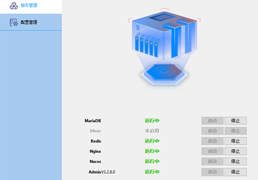Stop the MariaDB service
Viewport: 258px width, 180px height.
pos(236,121)
